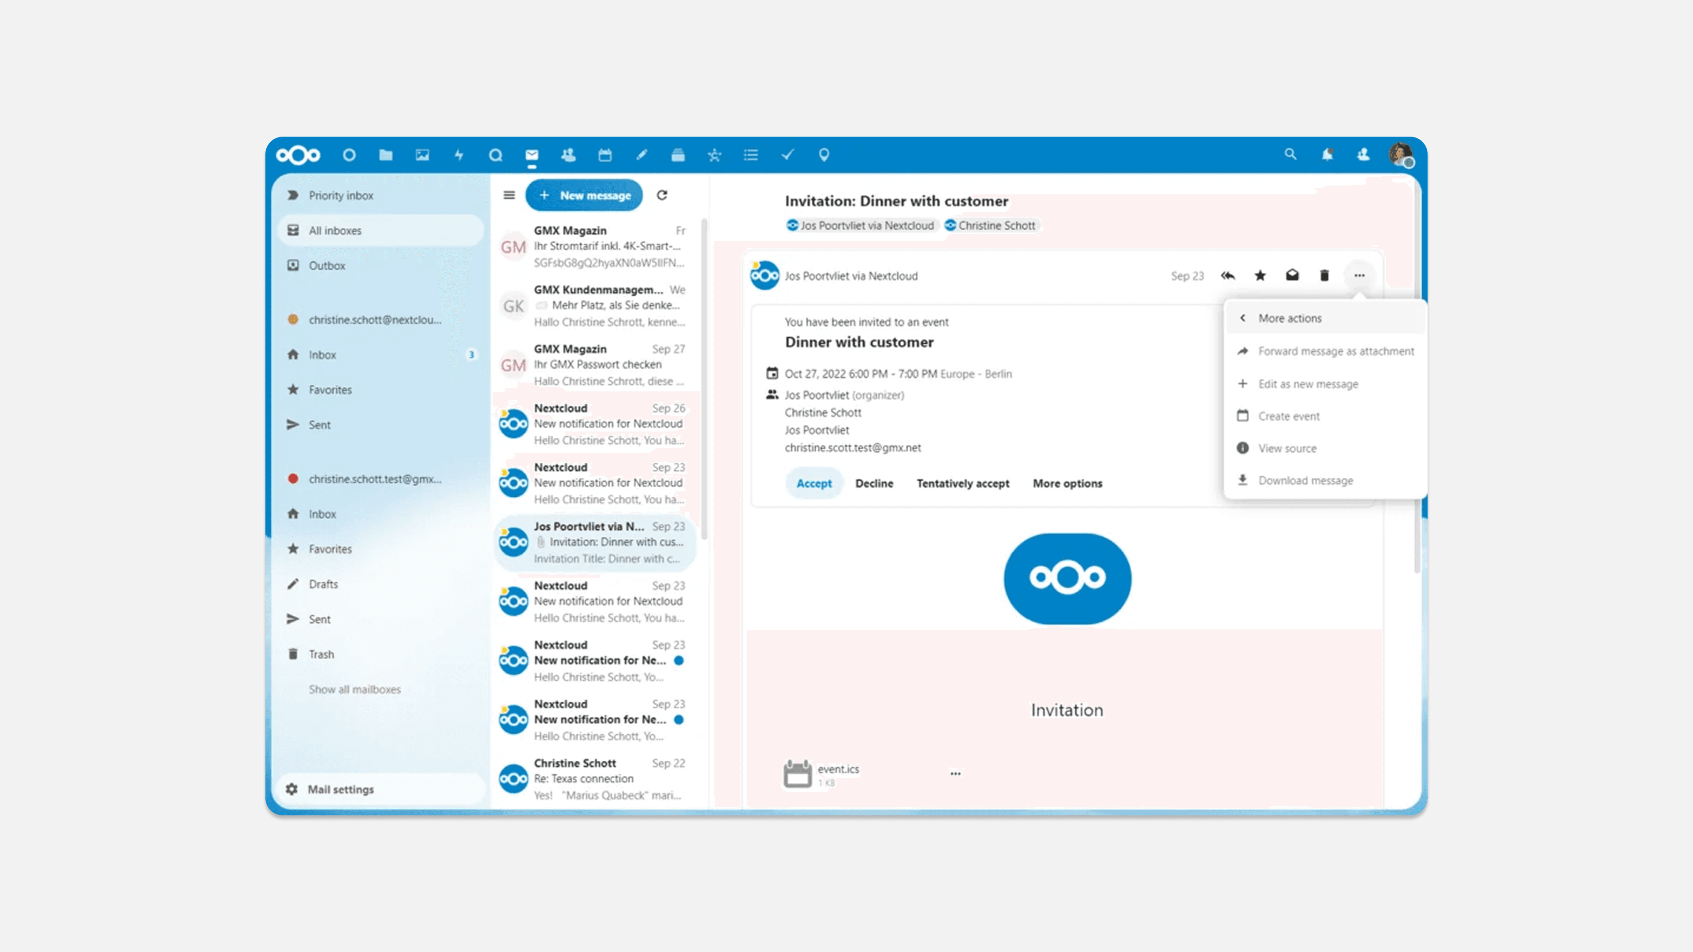Click the New message button
Image resolution: width=1693 pixels, height=952 pixels.
(584, 195)
